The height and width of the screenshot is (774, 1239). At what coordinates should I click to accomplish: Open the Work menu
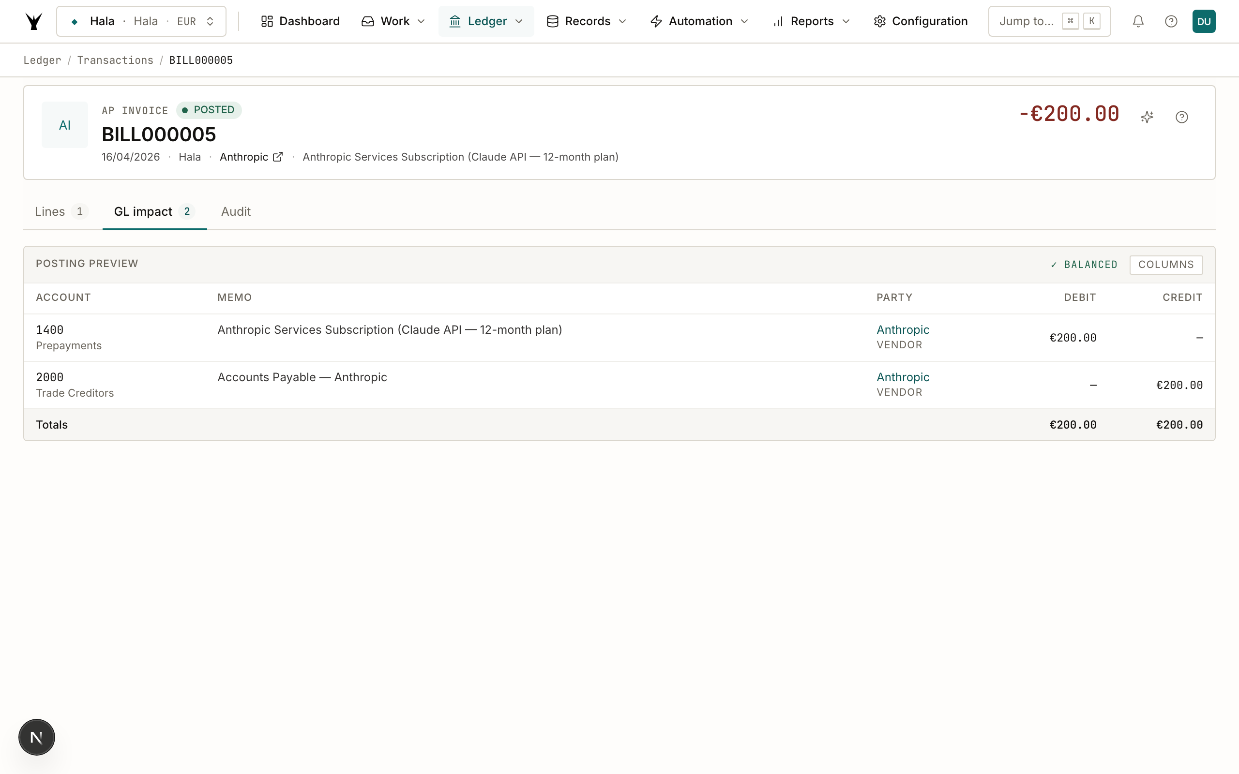coord(393,21)
